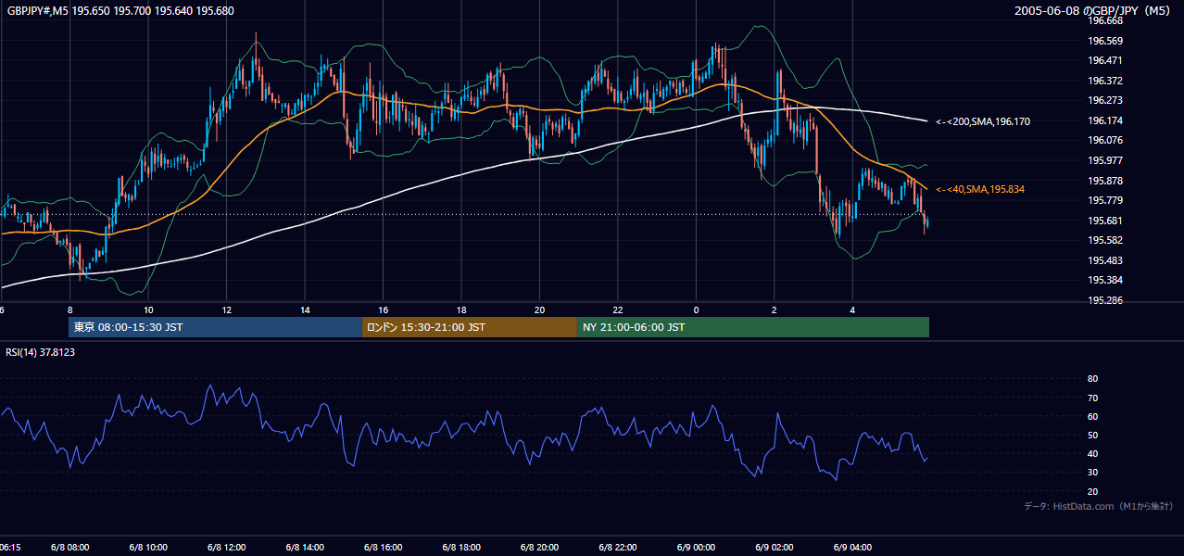
Task: Click RSI scale value 40
Action: pos(1092,453)
